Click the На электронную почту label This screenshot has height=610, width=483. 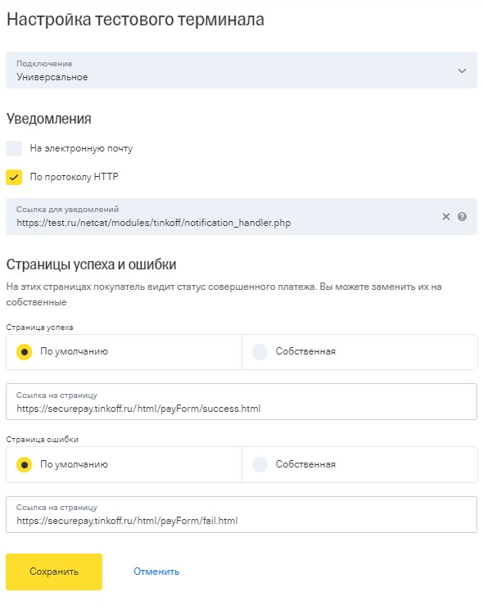pyautogui.click(x=81, y=148)
